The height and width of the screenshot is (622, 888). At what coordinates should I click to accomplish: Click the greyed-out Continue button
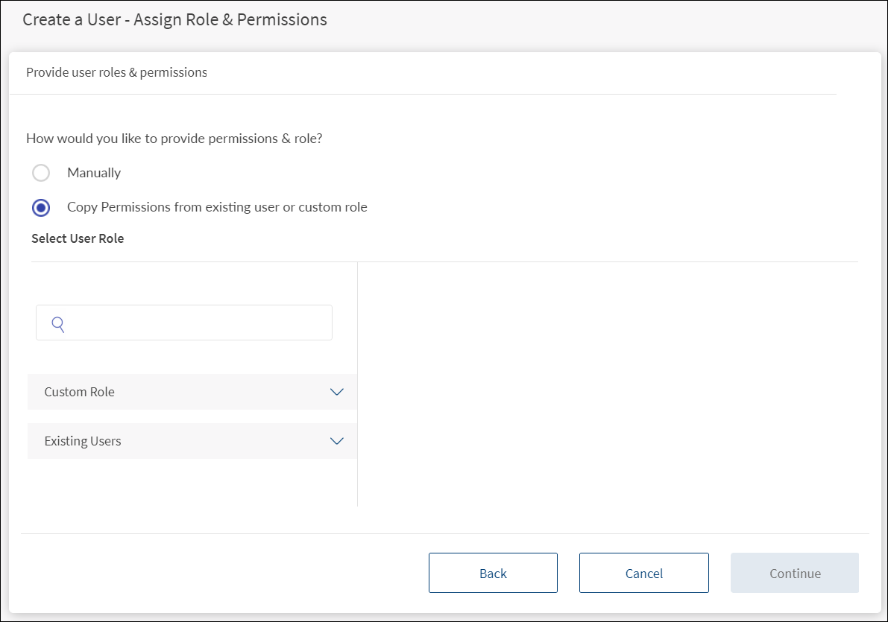(x=795, y=573)
